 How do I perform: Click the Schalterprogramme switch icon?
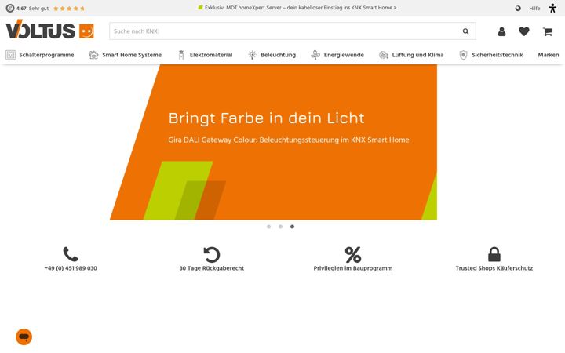[10, 55]
